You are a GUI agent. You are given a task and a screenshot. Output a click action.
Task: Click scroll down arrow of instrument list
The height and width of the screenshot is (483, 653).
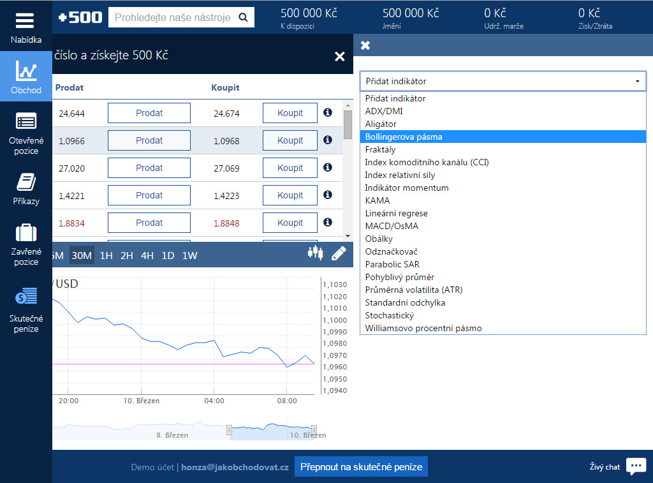point(348,236)
